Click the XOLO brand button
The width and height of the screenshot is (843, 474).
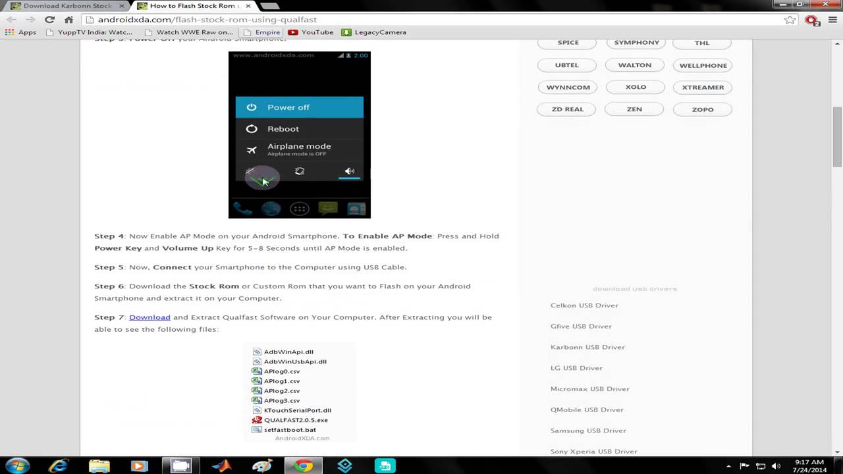tap(636, 87)
